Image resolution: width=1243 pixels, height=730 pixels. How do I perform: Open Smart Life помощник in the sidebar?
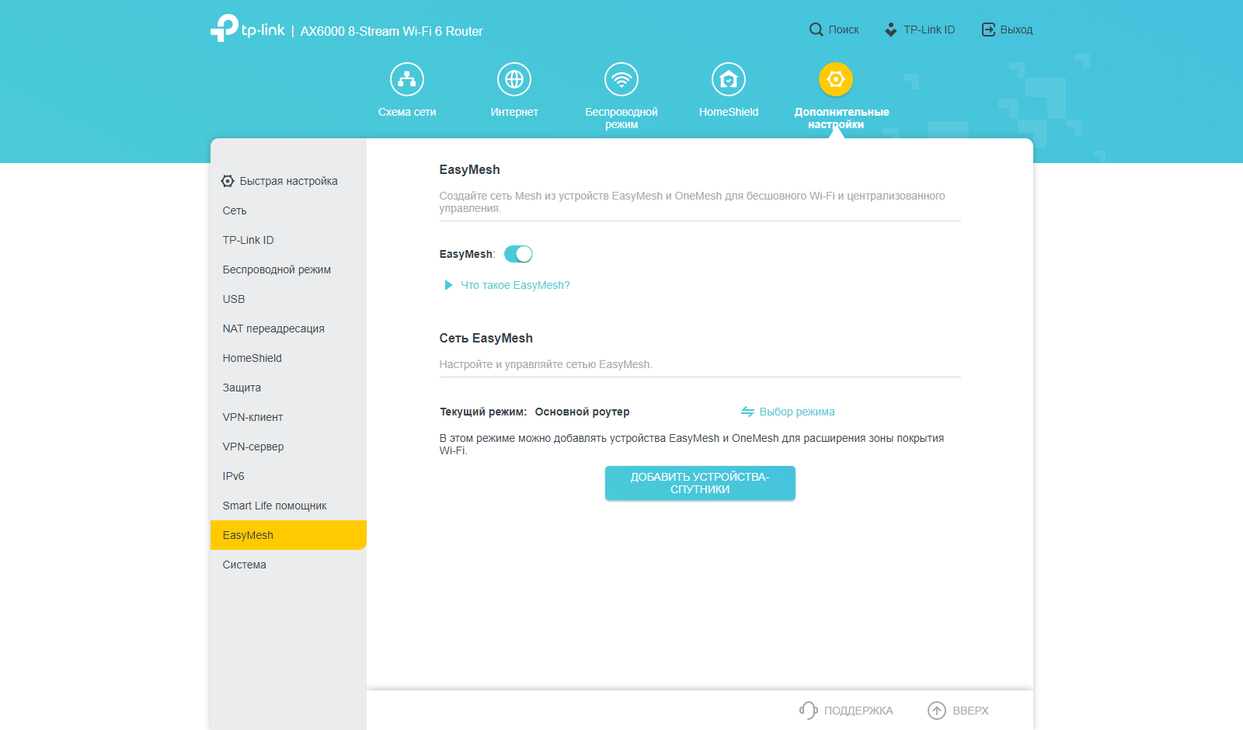[x=288, y=506]
